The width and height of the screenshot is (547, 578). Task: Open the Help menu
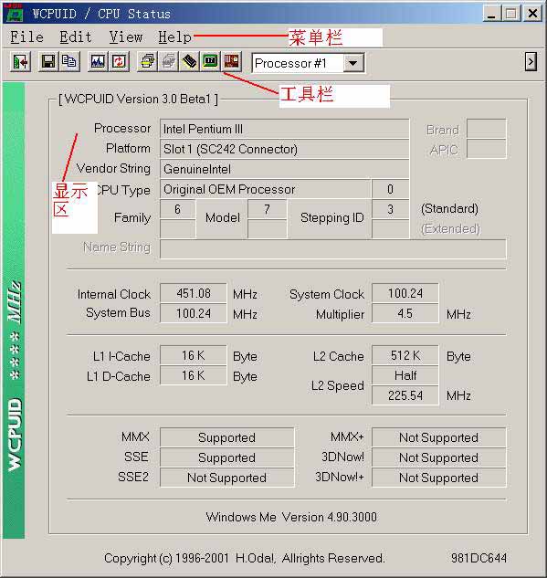(x=174, y=37)
